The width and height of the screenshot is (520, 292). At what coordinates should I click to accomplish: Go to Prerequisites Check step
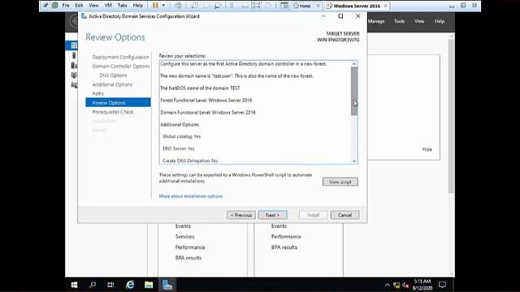tap(113, 112)
